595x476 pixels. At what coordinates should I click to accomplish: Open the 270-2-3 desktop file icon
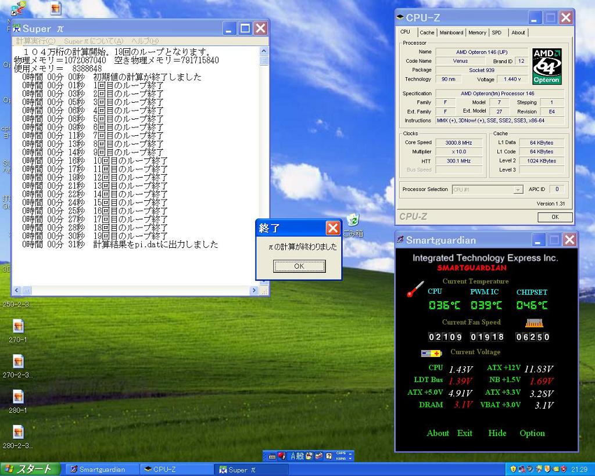point(18,361)
